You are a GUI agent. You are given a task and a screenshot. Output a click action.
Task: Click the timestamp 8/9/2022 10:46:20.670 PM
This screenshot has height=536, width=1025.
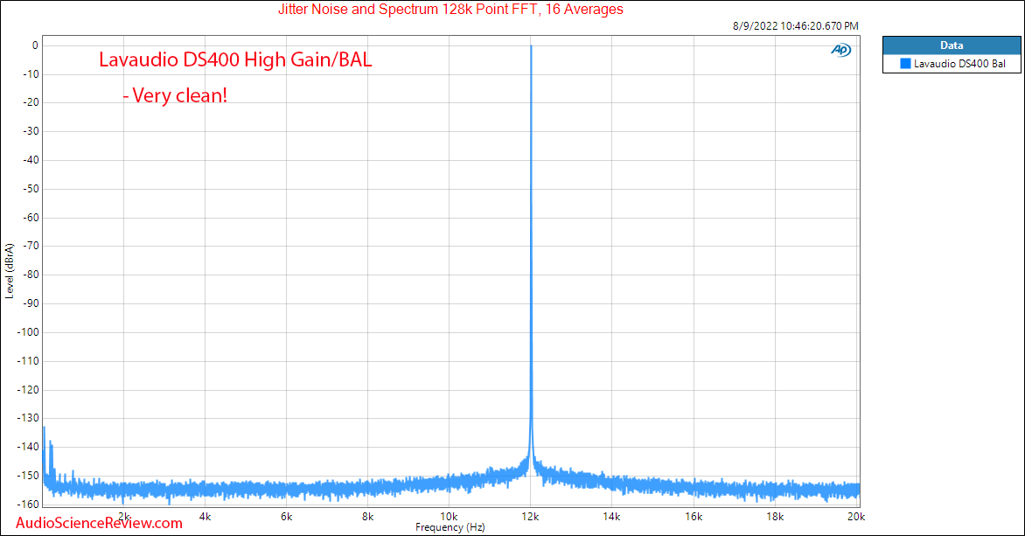tap(796, 26)
